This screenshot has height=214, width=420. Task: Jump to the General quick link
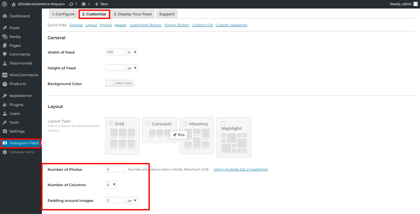pos(76,25)
